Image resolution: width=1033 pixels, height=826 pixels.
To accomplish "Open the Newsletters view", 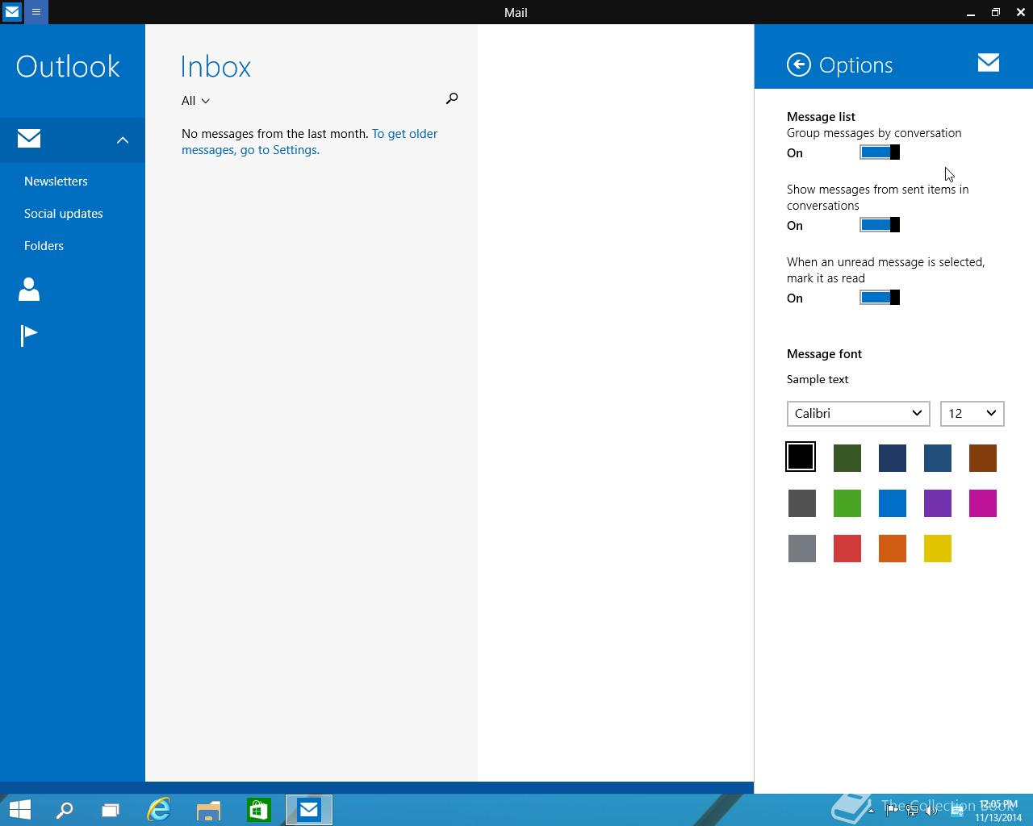I will 56,181.
